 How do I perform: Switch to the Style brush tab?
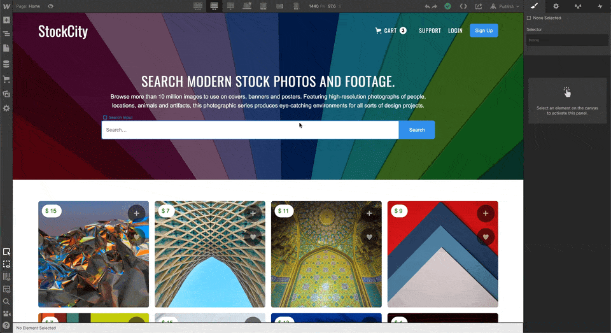[534, 6]
